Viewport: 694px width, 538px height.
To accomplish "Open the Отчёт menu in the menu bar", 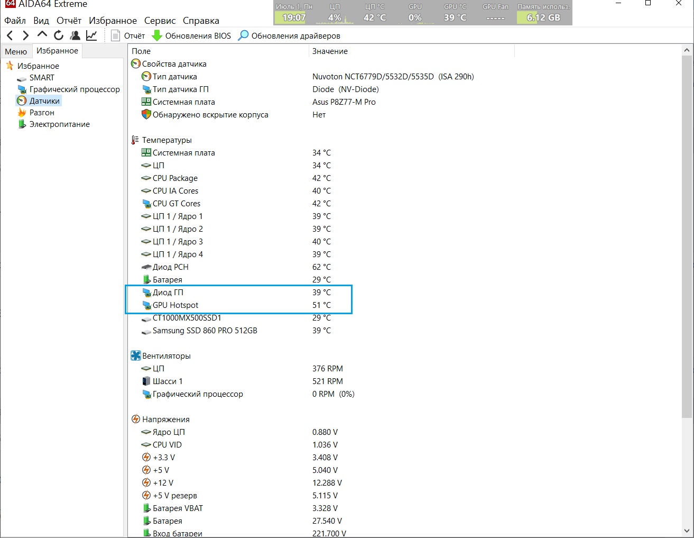I will coord(69,21).
